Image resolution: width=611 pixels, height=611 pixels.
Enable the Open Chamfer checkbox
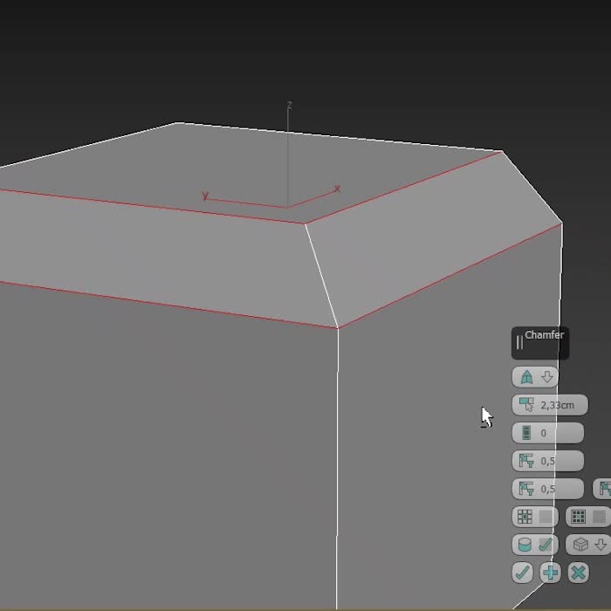point(546,517)
